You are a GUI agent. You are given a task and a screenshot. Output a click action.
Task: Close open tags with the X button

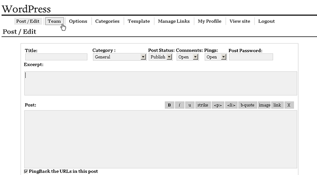(x=289, y=105)
